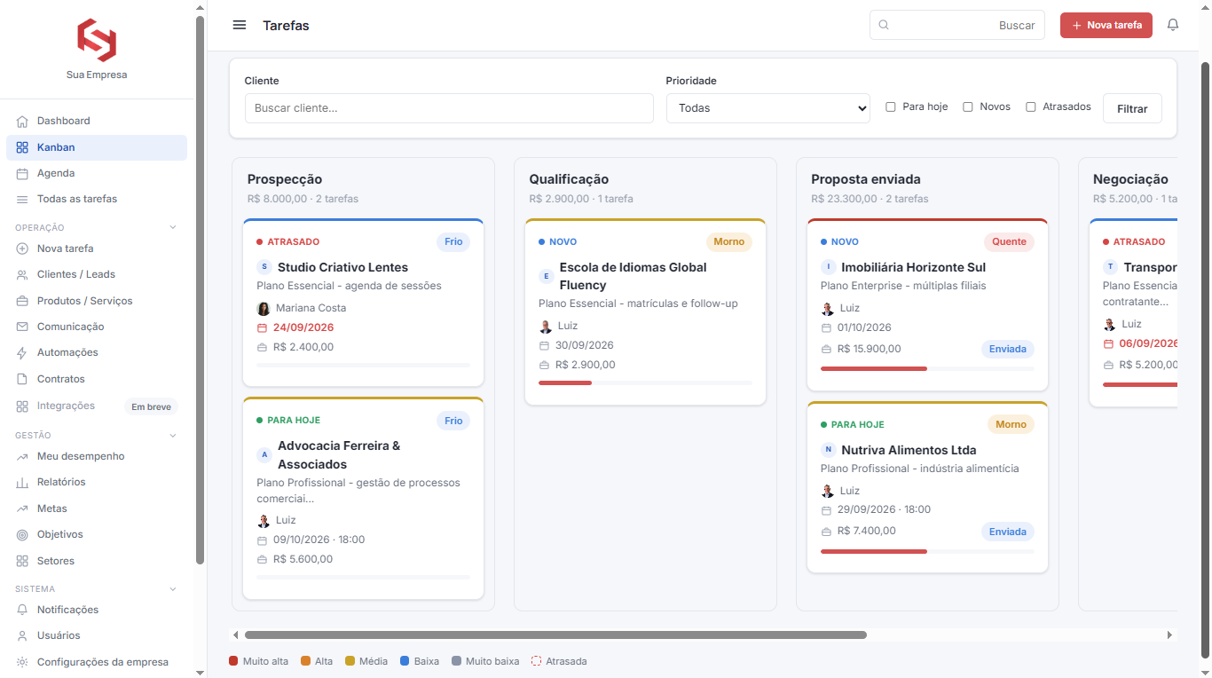Click the Nova tarefa plus-circle sidebar icon
The width and height of the screenshot is (1212, 678).
[22, 248]
